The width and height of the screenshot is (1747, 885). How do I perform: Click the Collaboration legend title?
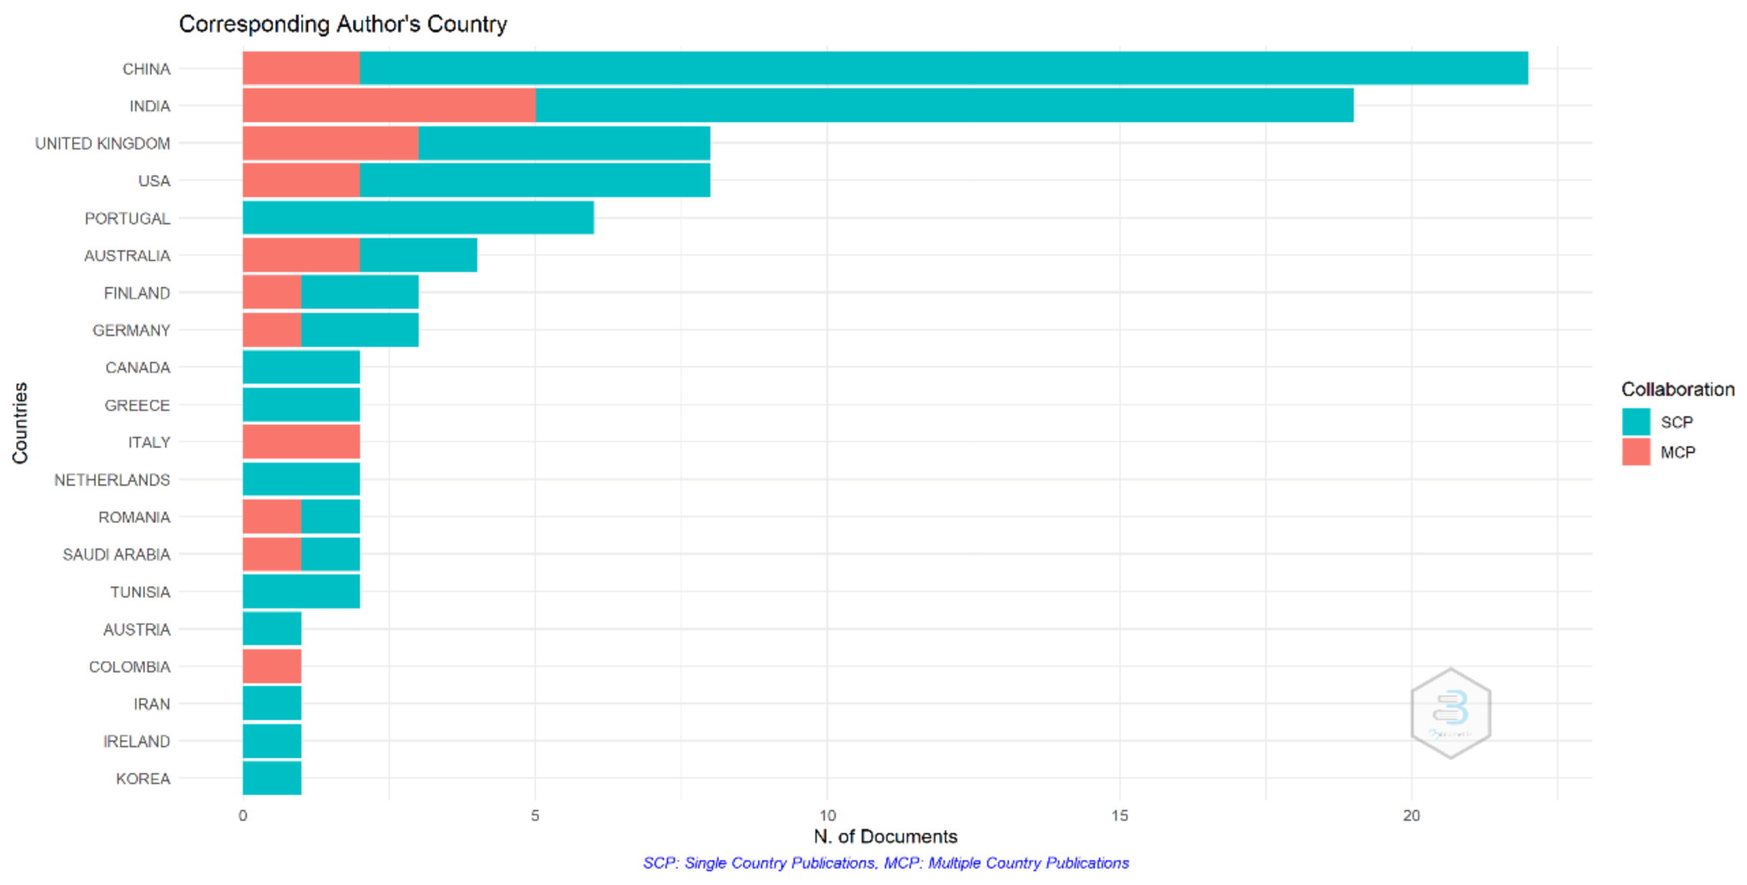tap(1677, 390)
